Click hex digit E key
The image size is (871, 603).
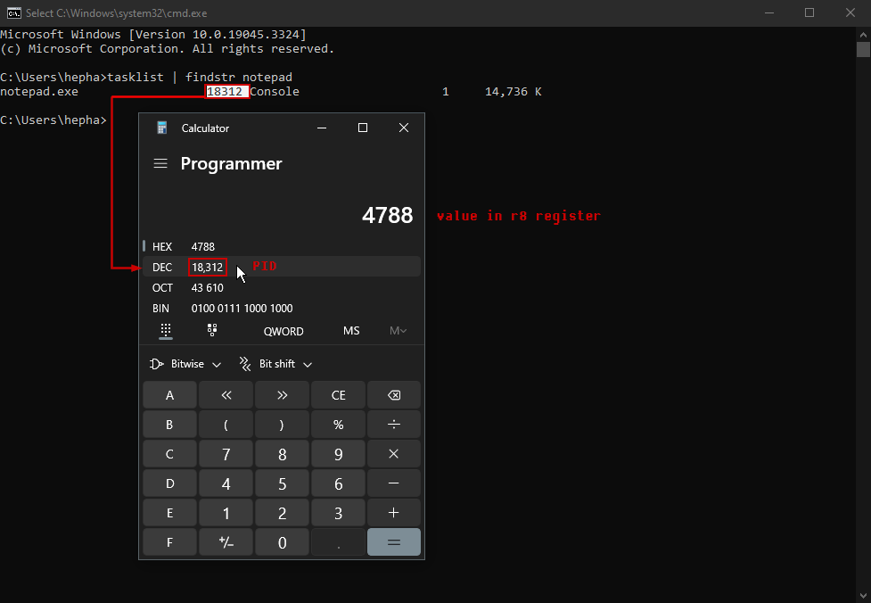point(169,512)
